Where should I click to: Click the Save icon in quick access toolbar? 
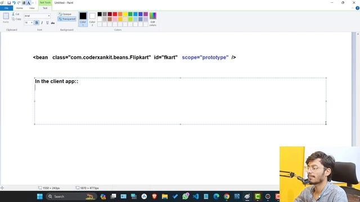click(x=9, y=3)
